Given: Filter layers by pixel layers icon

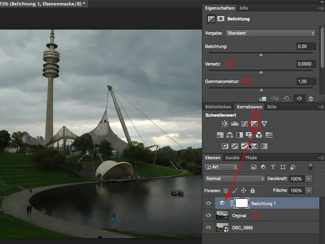Looking at the screenshot, I should (253, 167).
